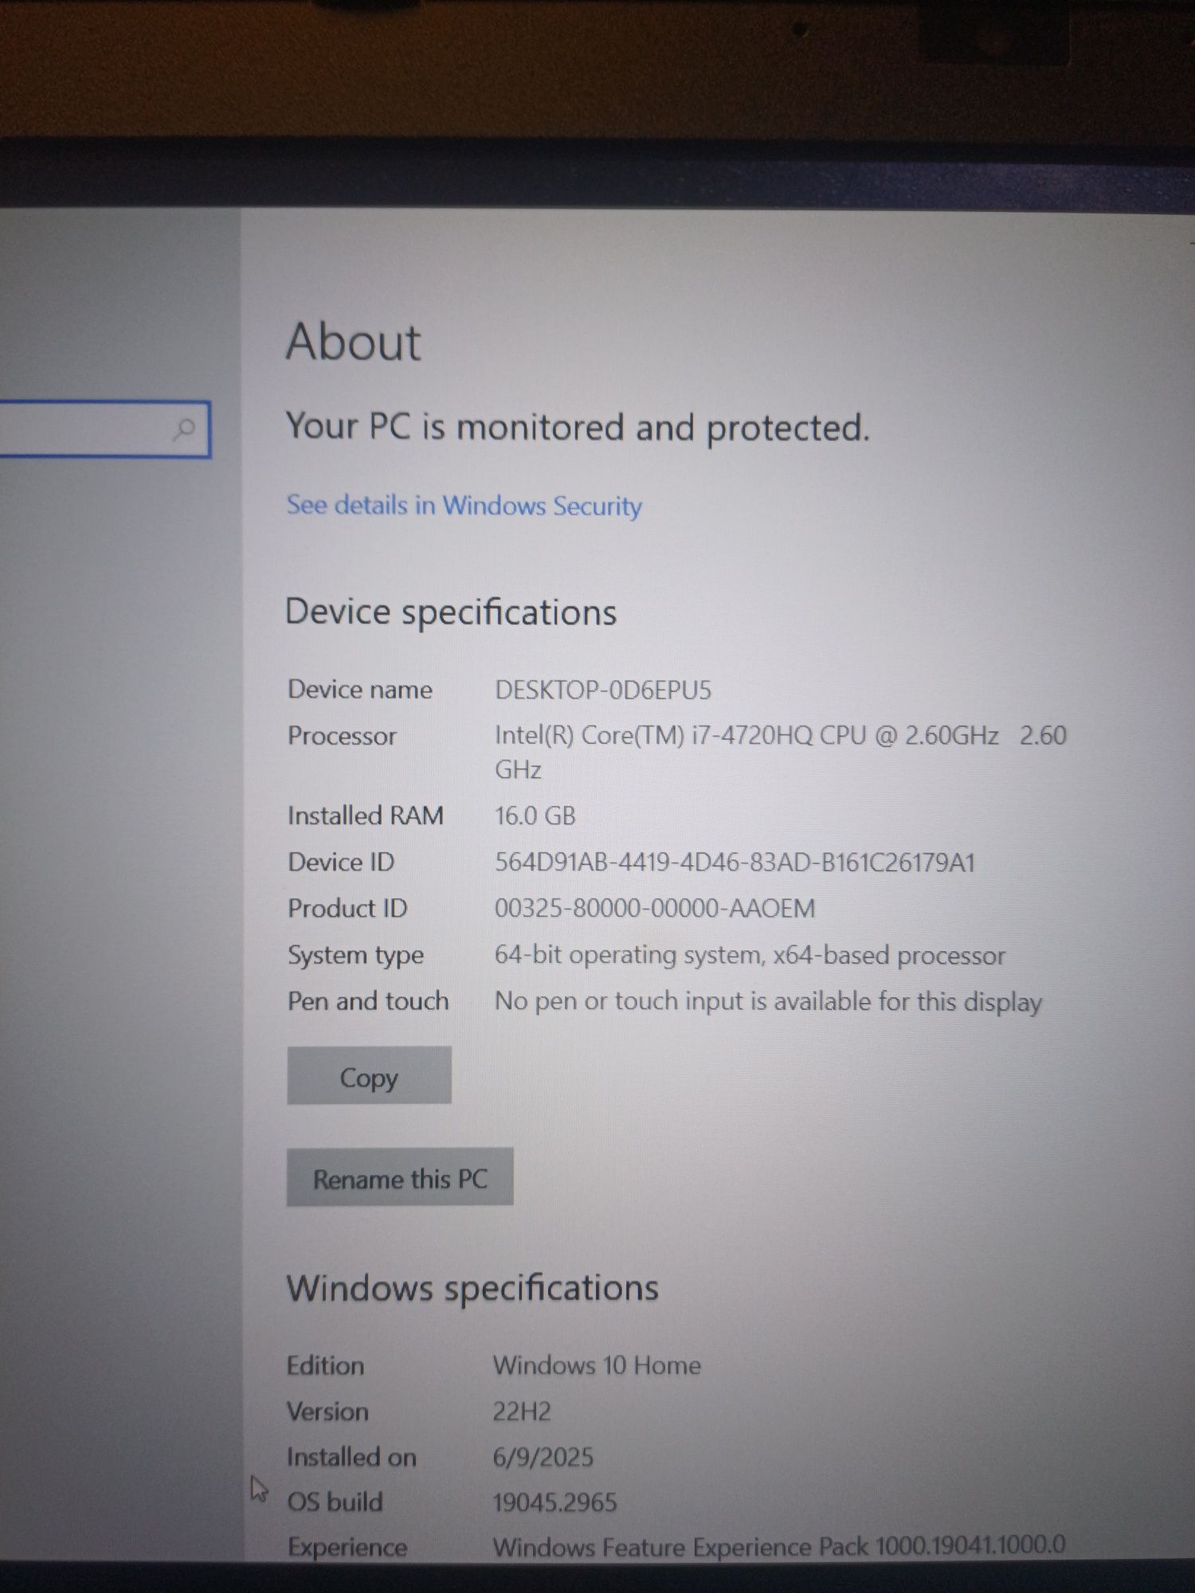
Task: Select the 'Your PC is monitored and protected.' text
Action: click(578, 428)
